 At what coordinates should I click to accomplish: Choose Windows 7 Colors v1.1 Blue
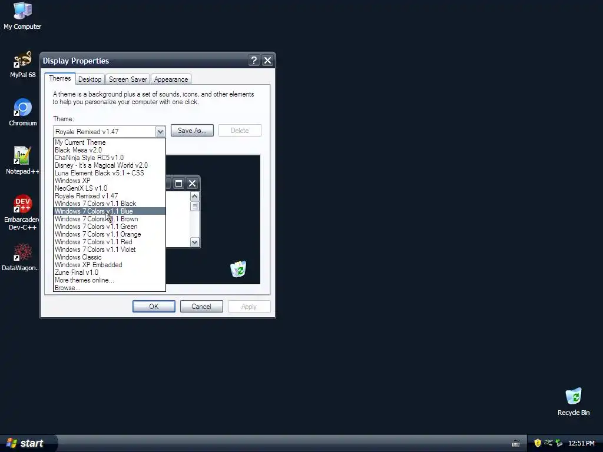pos(110,211)
